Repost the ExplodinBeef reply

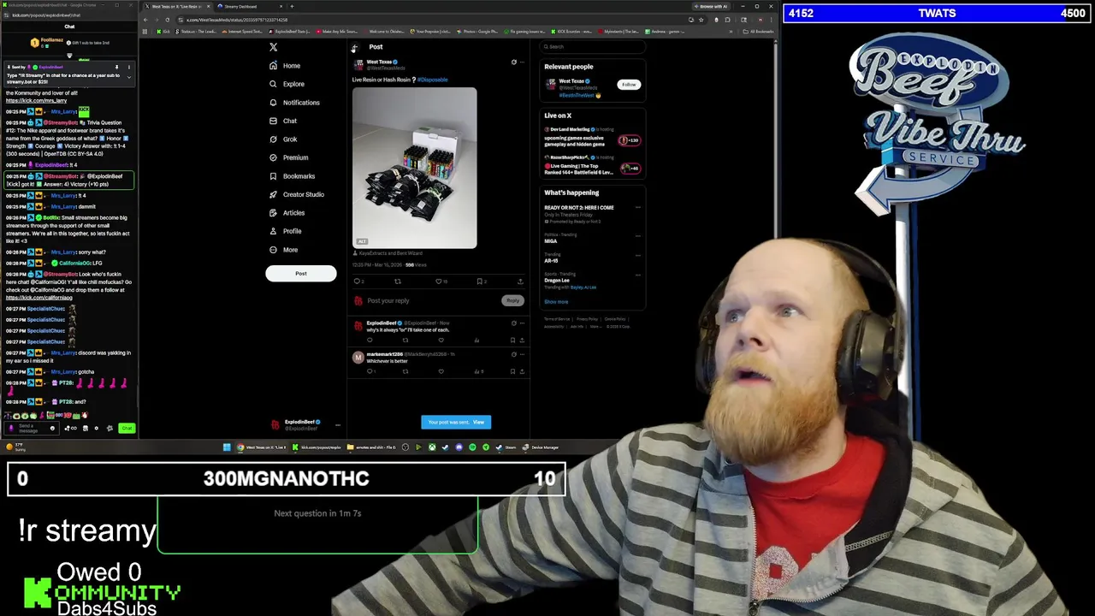405,341
